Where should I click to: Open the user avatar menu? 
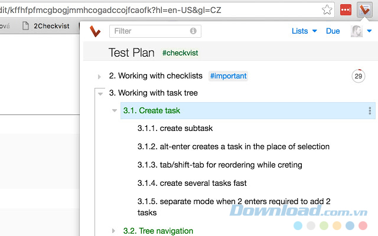coord(357,31)
